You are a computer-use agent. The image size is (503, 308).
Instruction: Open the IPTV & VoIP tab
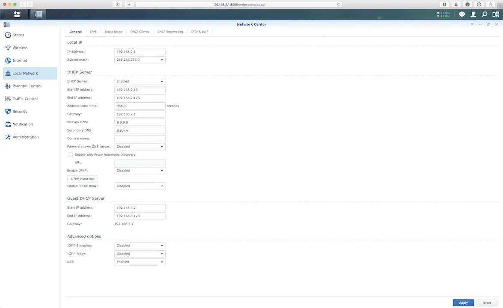pos(199,32)
